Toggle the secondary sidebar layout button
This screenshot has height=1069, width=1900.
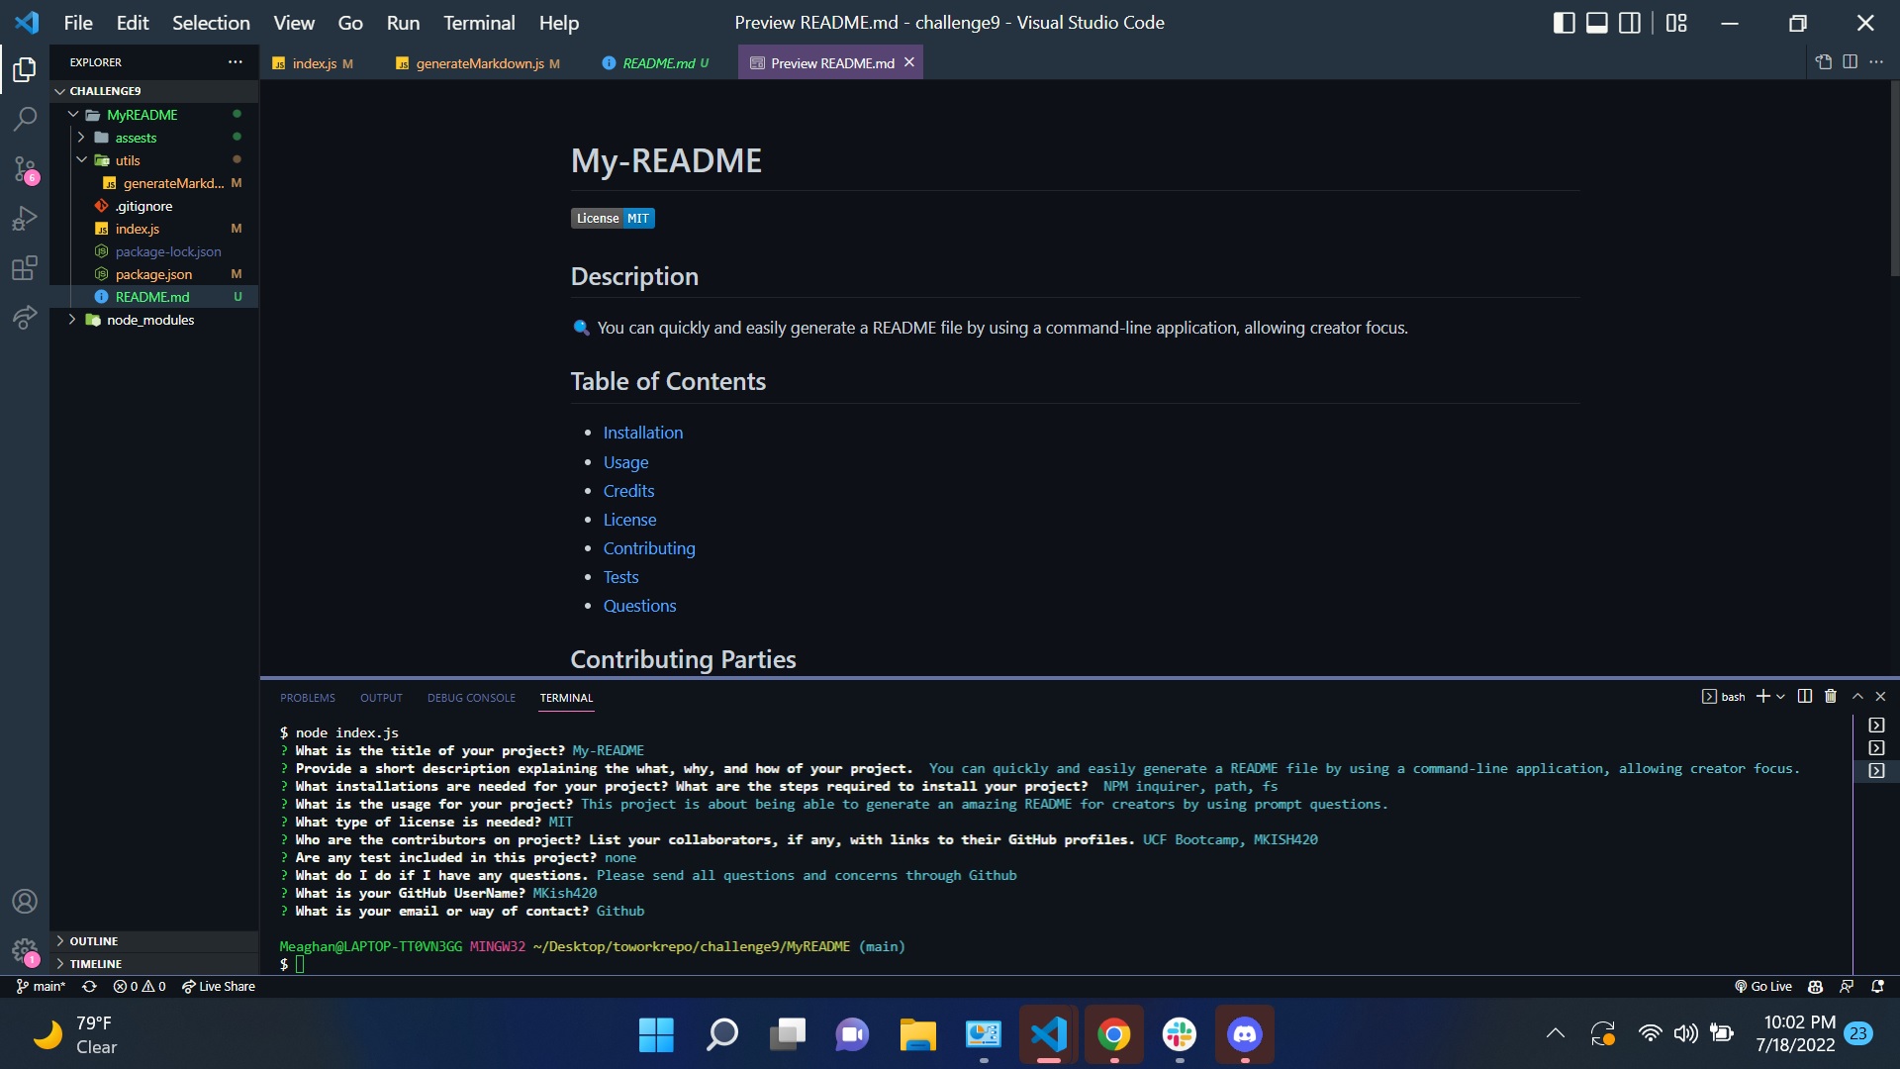tap(1629, 23)
